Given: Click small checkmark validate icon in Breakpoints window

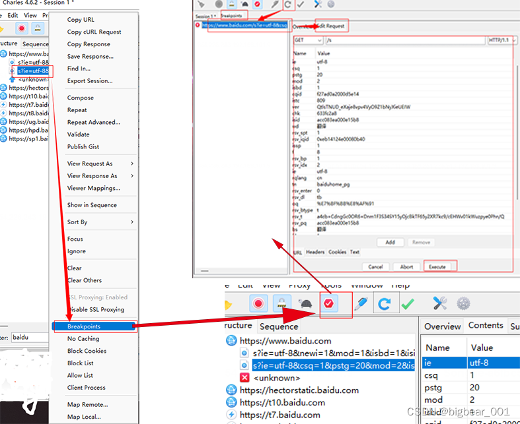Looking at the screenshot, I should 301,5.
